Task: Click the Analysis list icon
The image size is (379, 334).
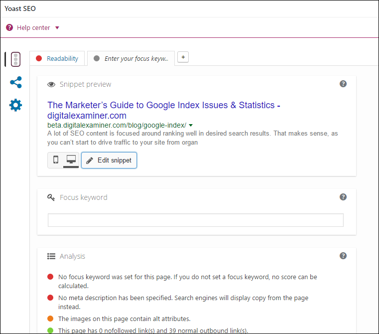Action: [x=51, y=256]
